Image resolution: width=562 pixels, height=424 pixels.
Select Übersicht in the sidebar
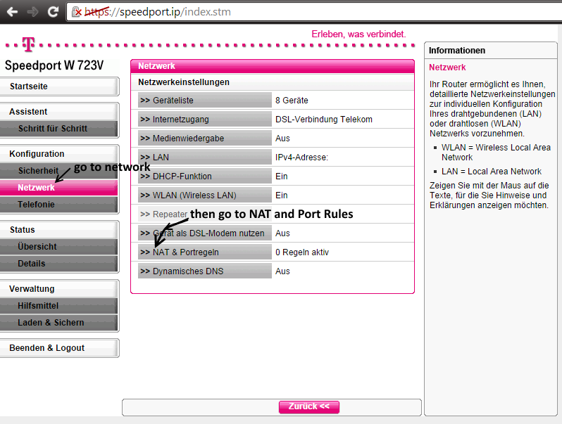[58, 247]
